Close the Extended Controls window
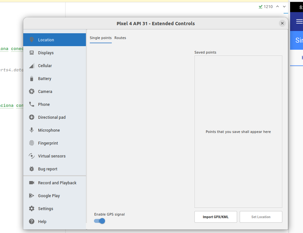Viewport: 303px width, 233px height. 282,23
